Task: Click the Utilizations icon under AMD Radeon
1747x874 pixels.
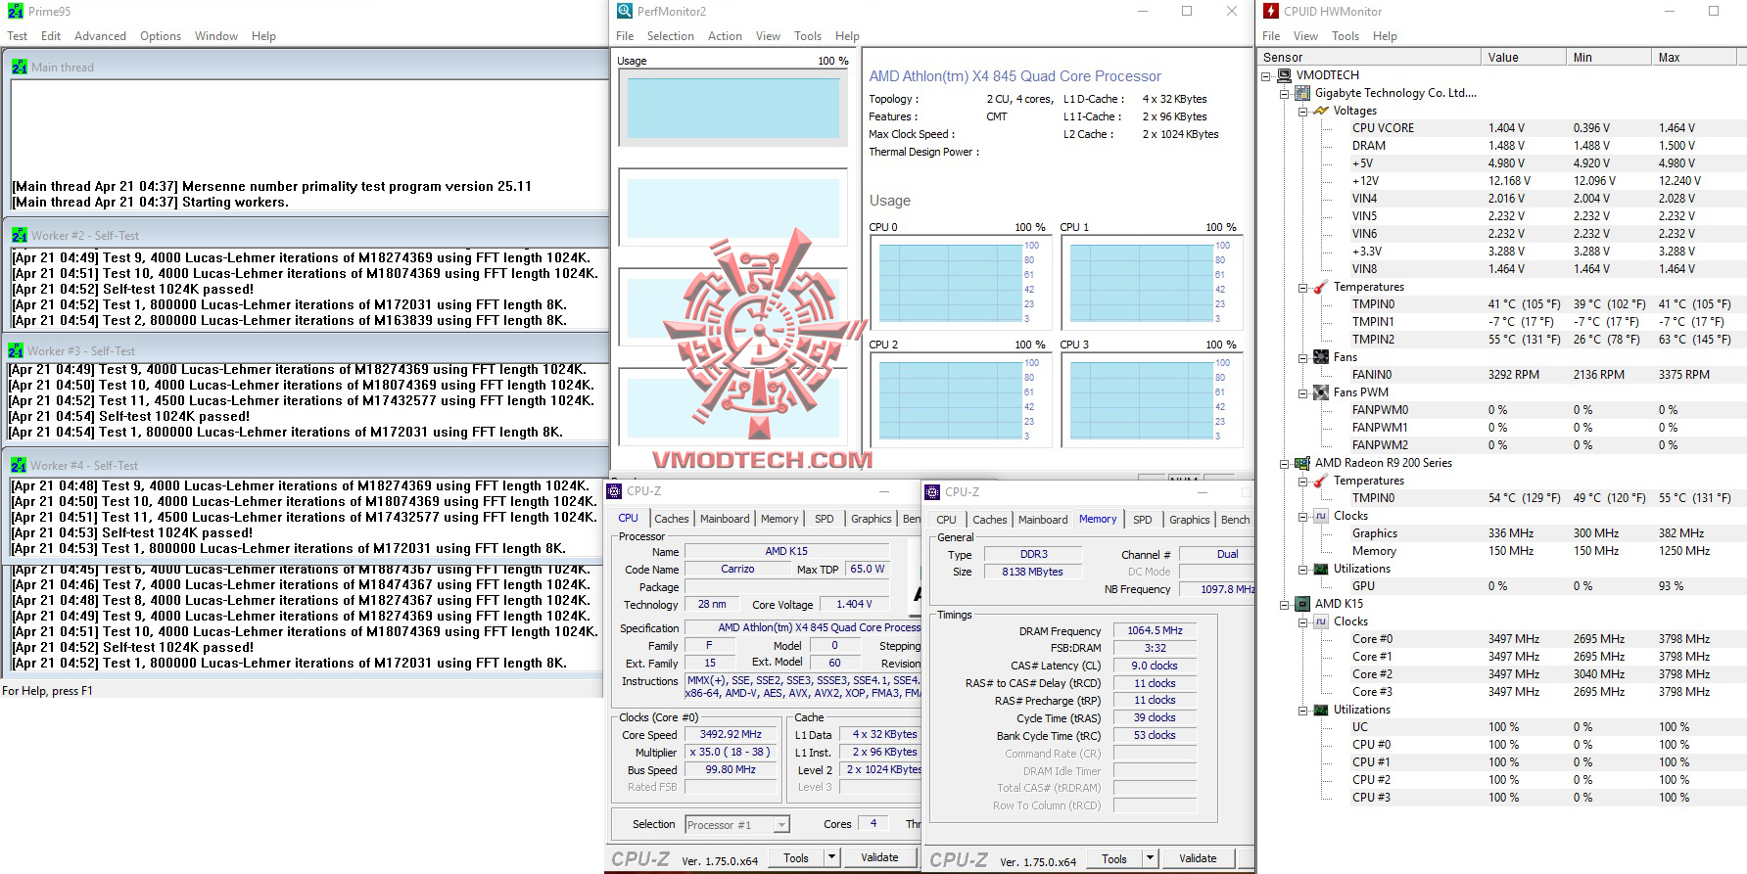Action: tap(1321, 569)
